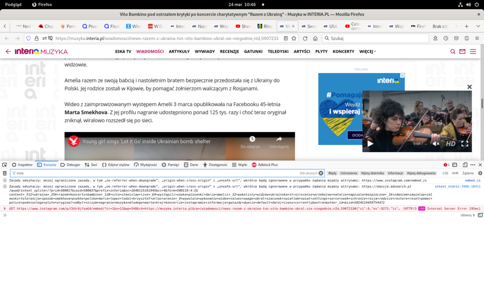Toggle the Błędy console filter
The width and height of the screenshot is (484, 302).
tap(332, 173)
